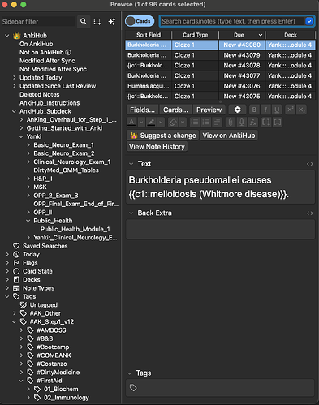
Task: Open the highlight color picker dropdown
Action: tap(161, 123)
